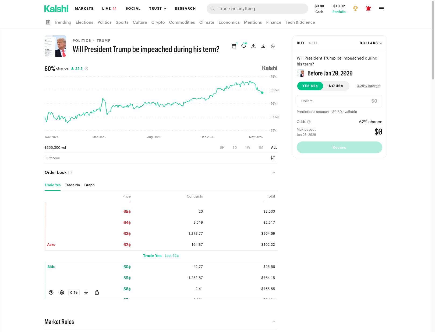Set chart range to ALL

(x=274, y=148)
